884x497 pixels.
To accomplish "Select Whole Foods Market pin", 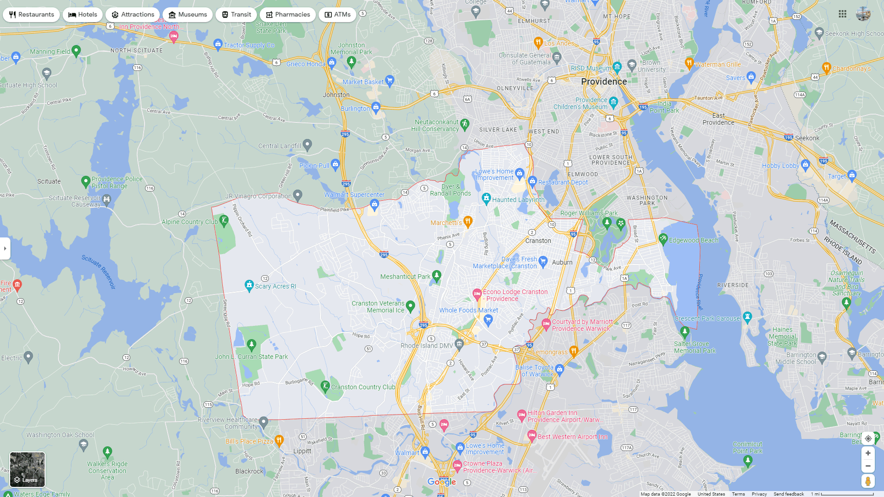I will click(x=489, y=319).
